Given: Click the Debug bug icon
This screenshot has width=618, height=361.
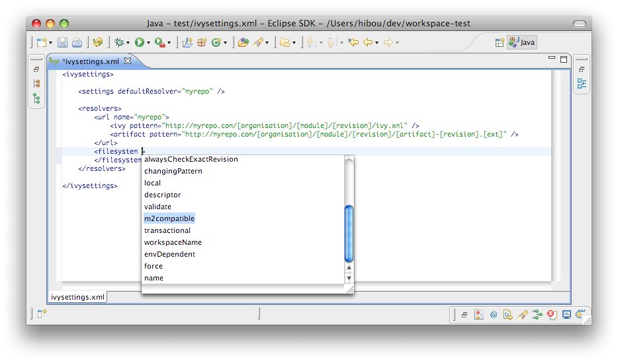Looking at the screenshot, I should pyautogui.click(x=119, y=42).
